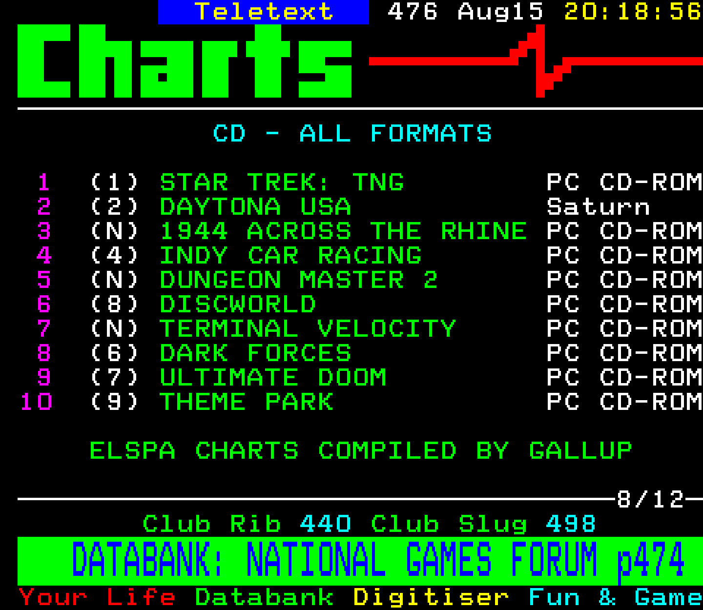Select DARK FORCES chart entry
The image size is (703, 610).
255,353
